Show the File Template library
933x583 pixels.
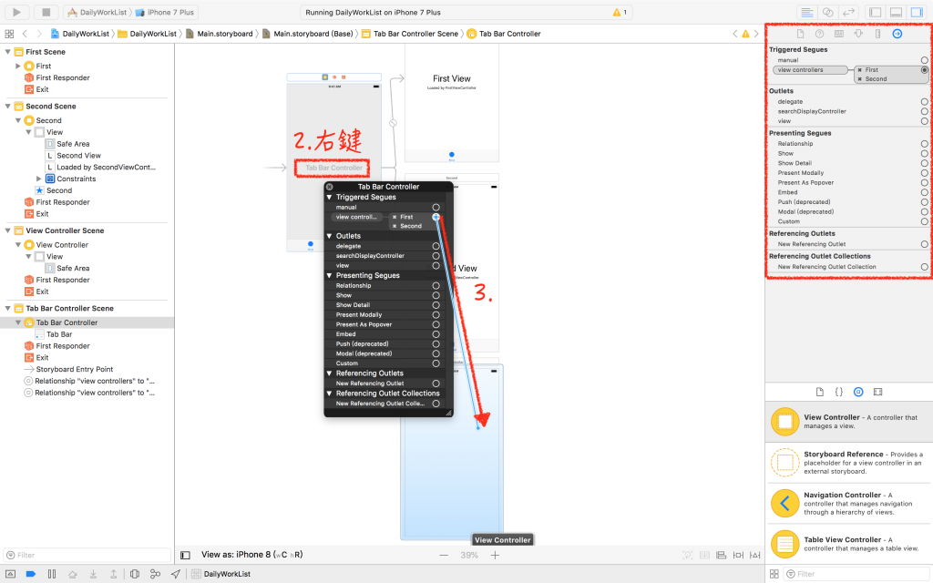(820, 392)
